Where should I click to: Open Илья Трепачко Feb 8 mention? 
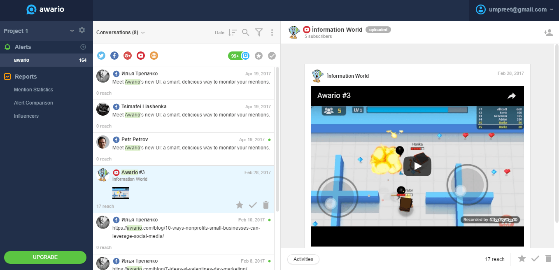[x=184, y=262]
